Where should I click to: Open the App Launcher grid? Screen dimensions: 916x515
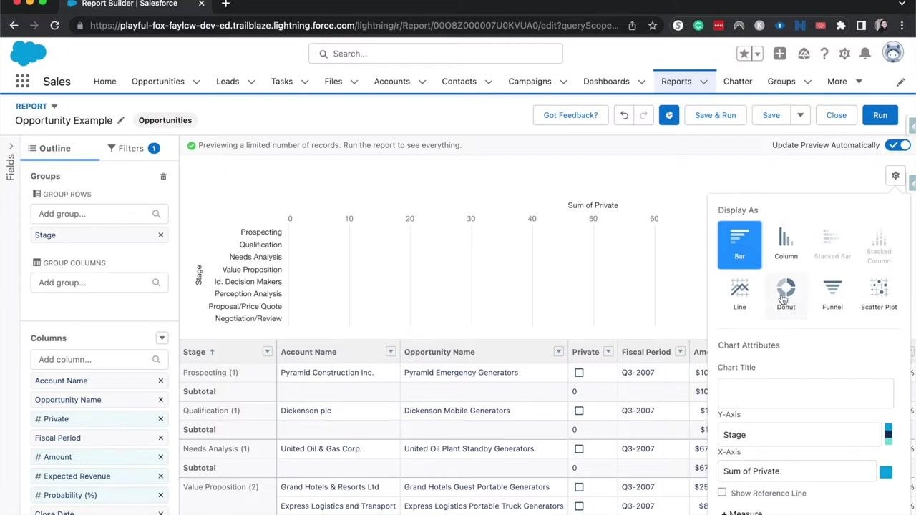[22, 82]
